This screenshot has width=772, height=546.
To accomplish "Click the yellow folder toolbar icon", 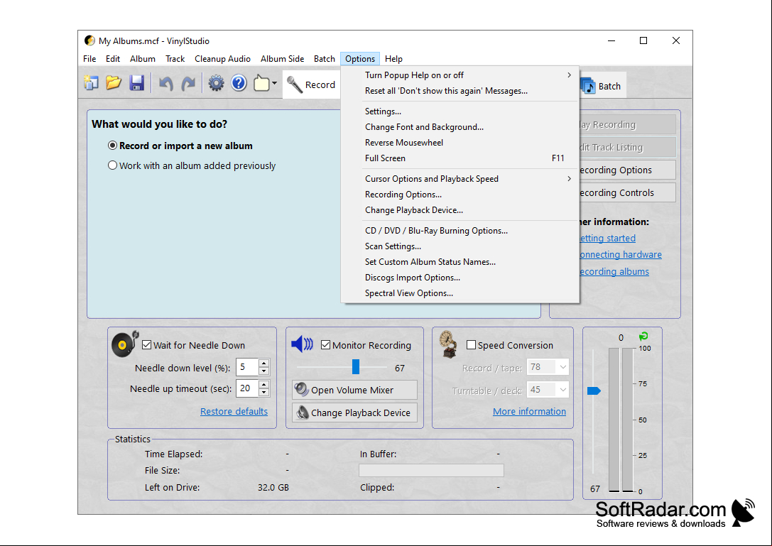I will pos(261,83).
